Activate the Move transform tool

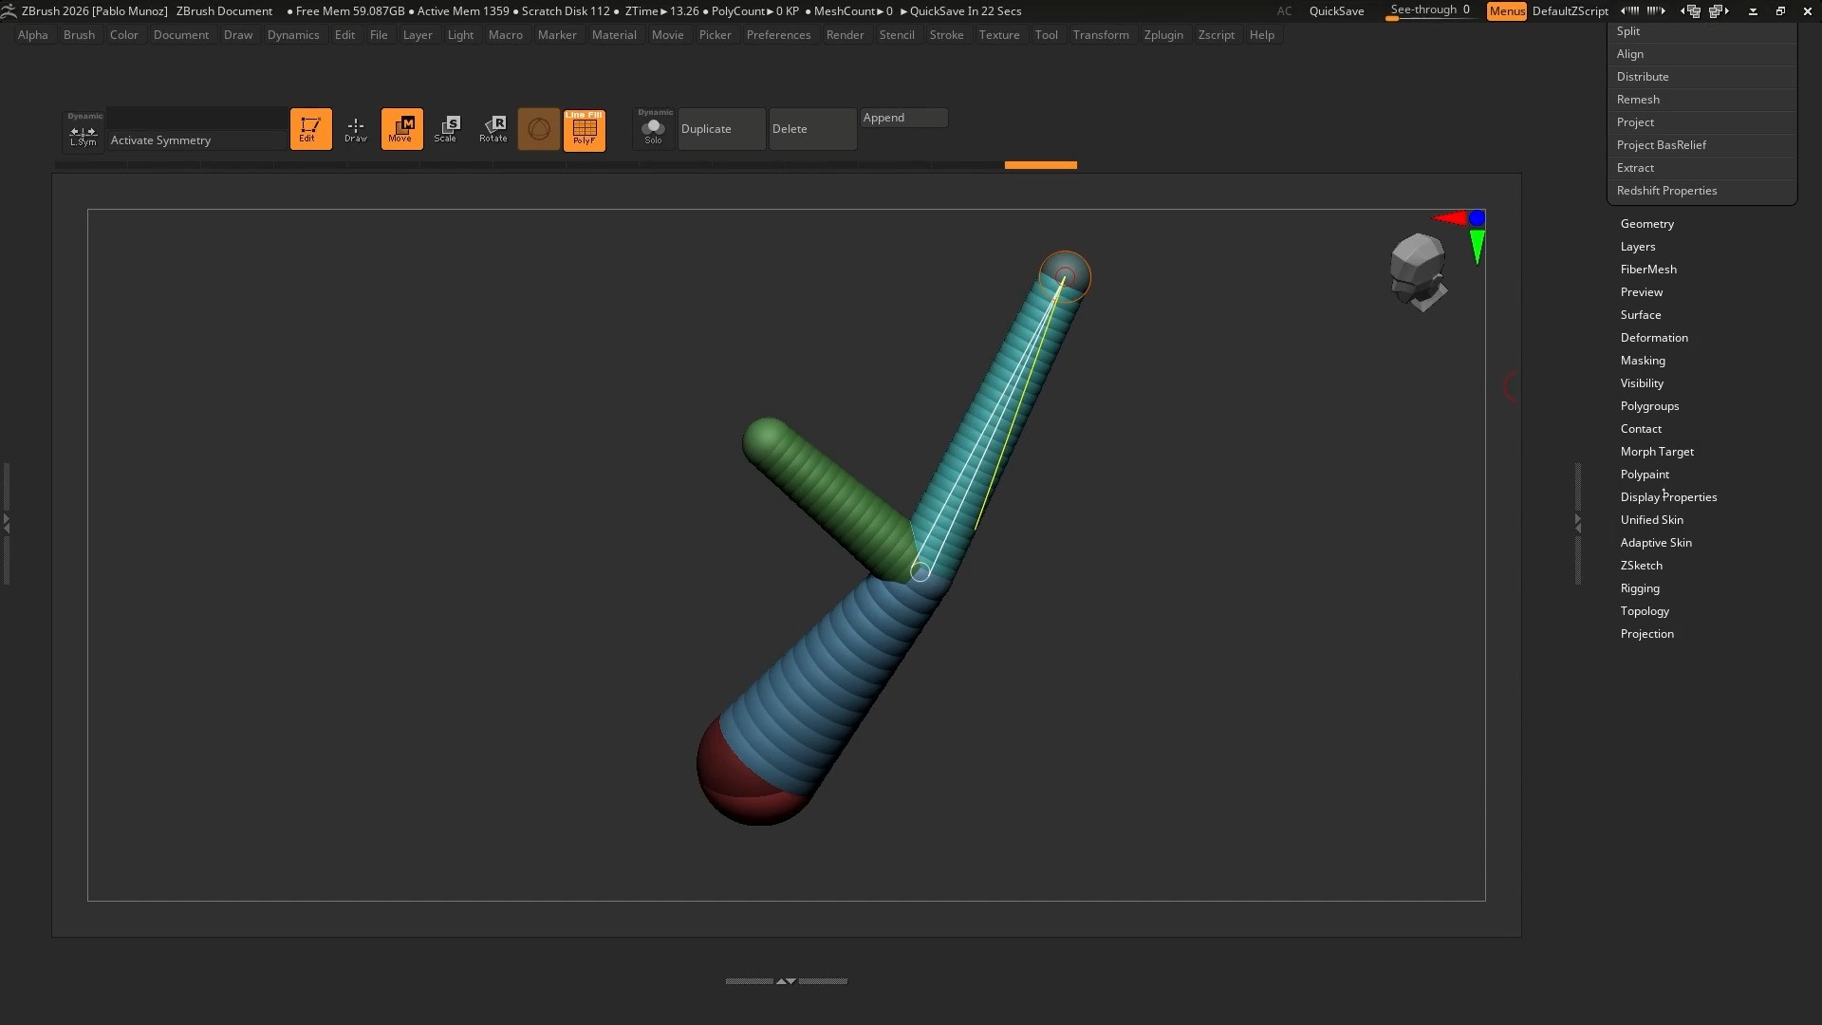[401, 129]
